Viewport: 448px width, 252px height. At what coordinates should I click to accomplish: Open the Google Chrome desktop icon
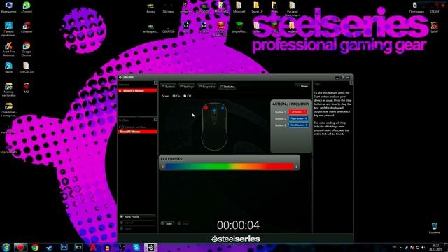27,49
